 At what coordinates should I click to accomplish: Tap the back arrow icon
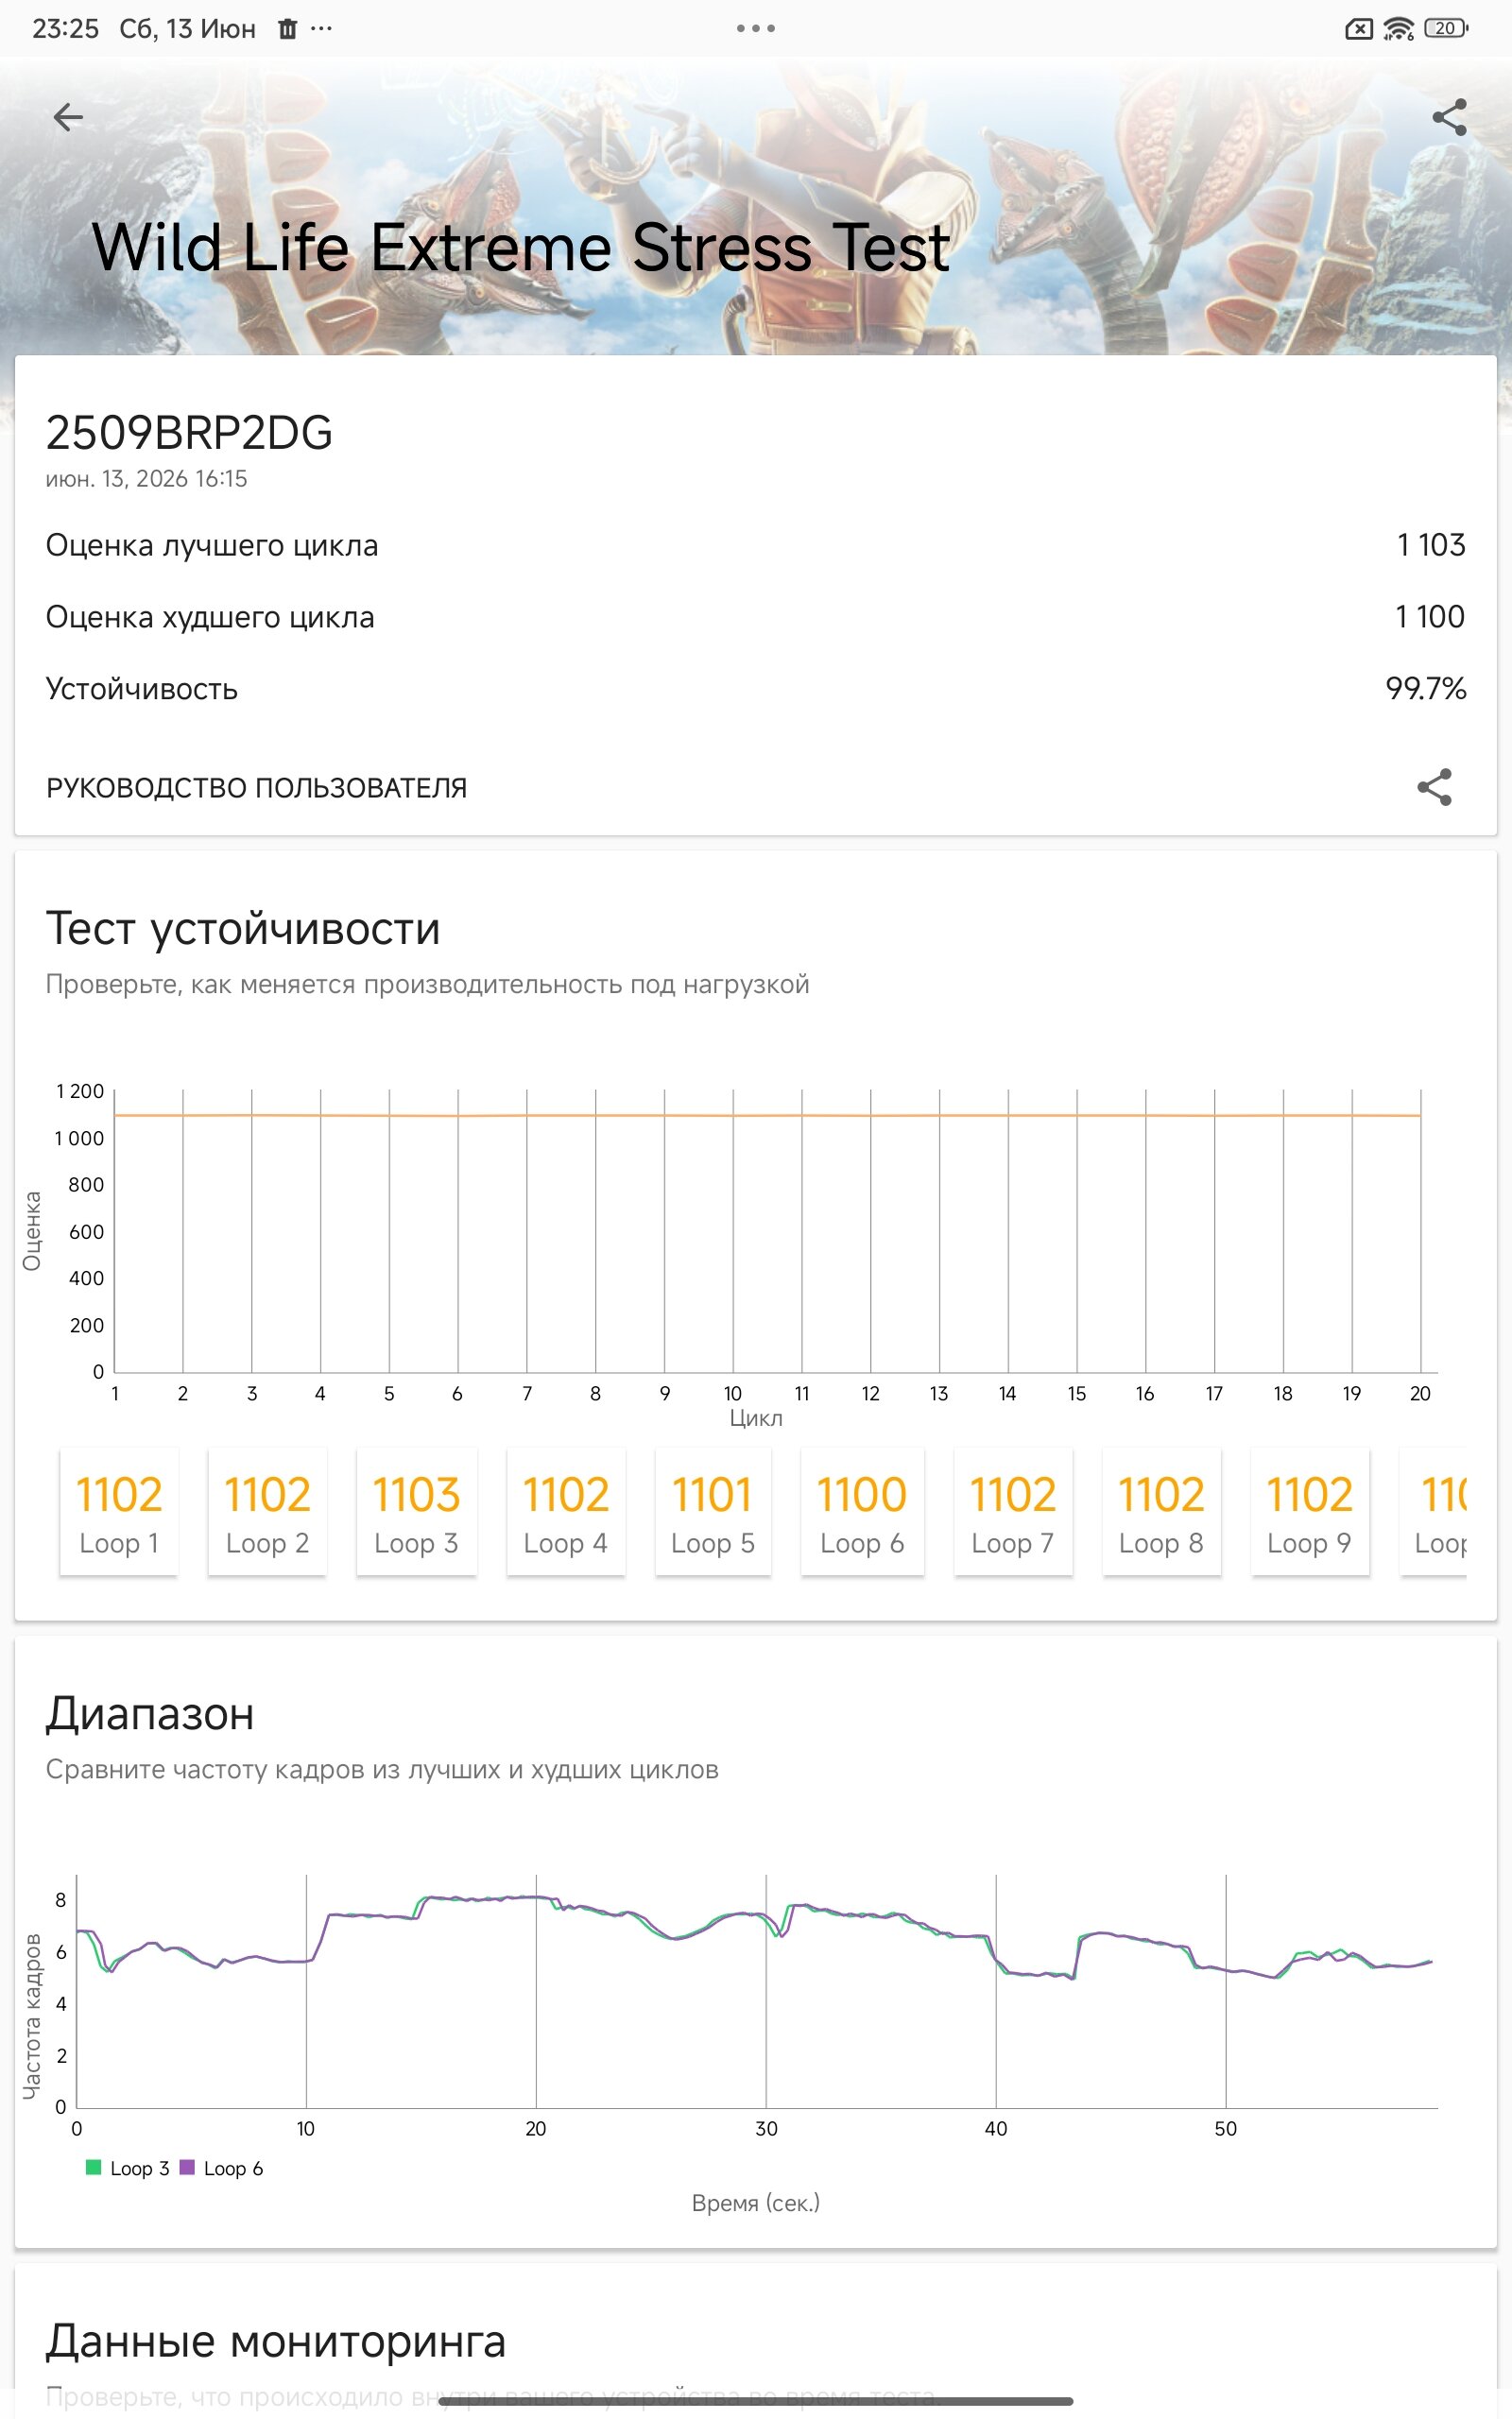pos(68,117)
